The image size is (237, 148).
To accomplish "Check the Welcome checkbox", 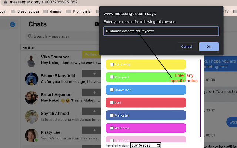I will (x=112, y=128).
